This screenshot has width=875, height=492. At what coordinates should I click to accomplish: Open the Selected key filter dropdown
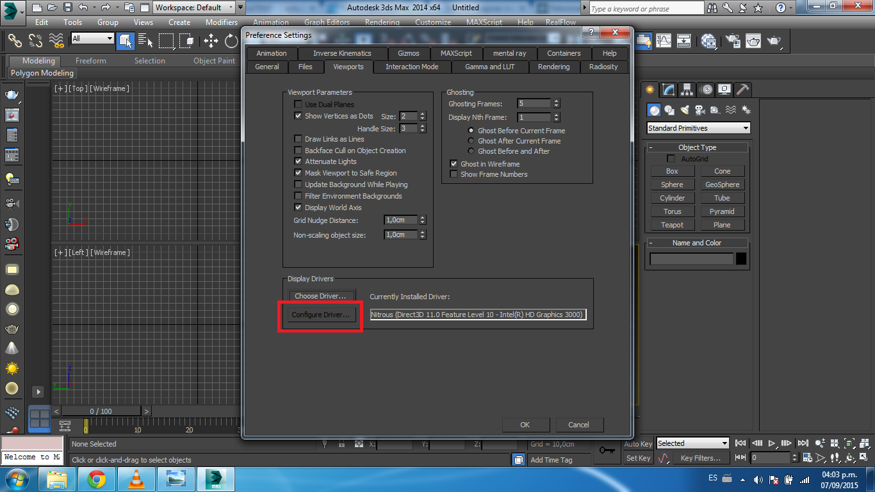click(x=692, y=443)
